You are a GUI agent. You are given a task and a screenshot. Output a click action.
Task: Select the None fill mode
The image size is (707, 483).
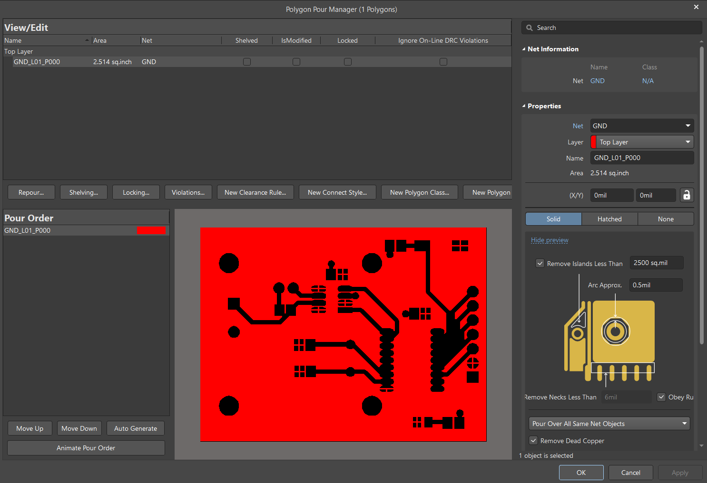666,219
